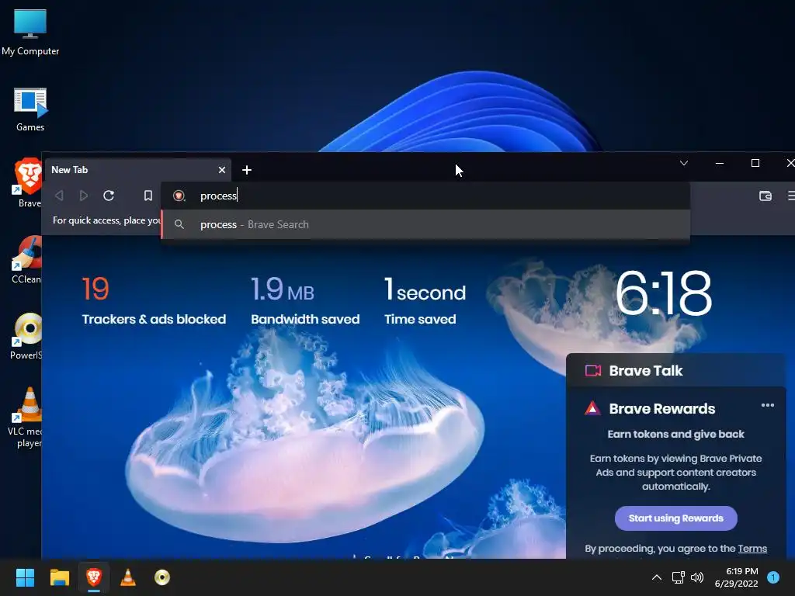Open the Games desktop shortcut
The image size is (795, 596).
pos(30,109)
